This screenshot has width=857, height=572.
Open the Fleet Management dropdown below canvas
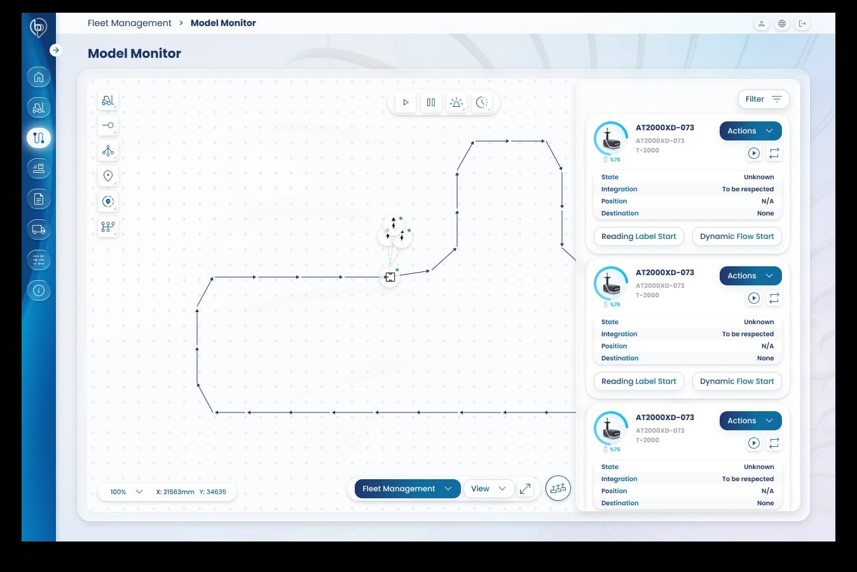click(x=408, y=489)
